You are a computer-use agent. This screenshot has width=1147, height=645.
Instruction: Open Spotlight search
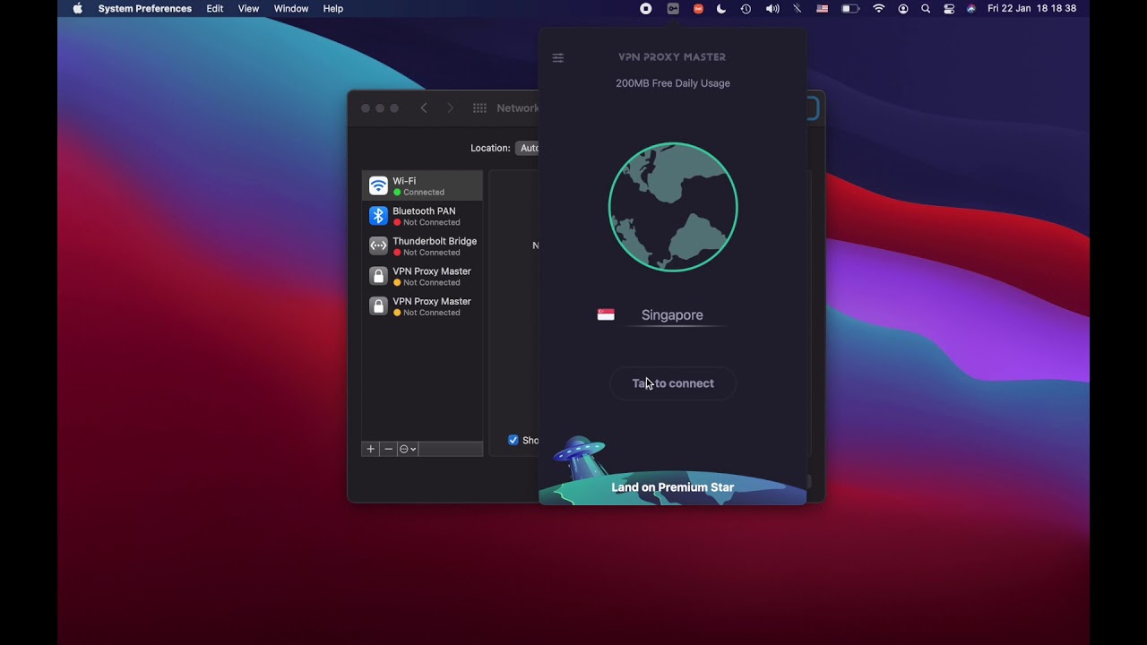click(x=926, y=8)
